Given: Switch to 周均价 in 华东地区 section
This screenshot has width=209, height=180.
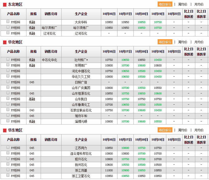Looking at the screenshot, I should tap(183, 130).
